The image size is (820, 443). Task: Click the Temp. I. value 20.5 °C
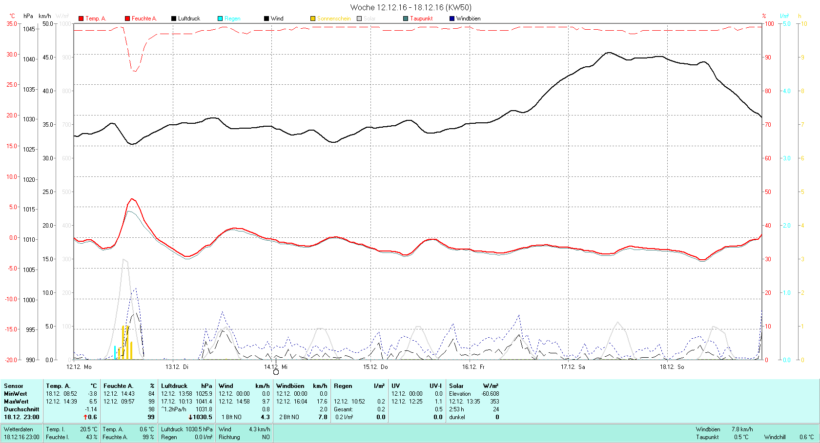click(88, 429)
